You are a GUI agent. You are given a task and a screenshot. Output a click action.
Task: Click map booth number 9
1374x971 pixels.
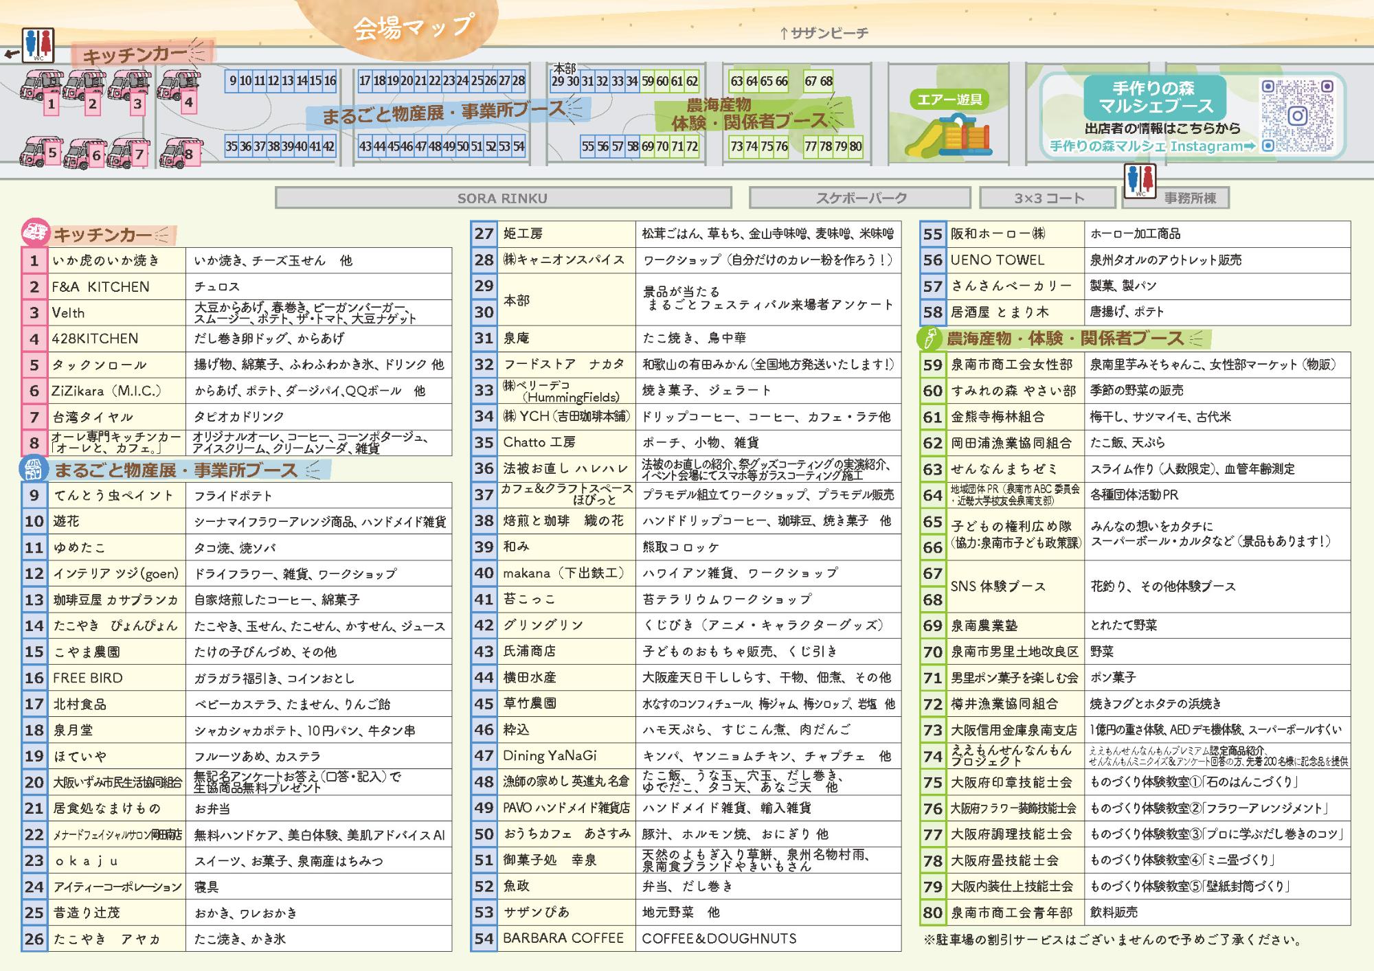click(232, 81)
